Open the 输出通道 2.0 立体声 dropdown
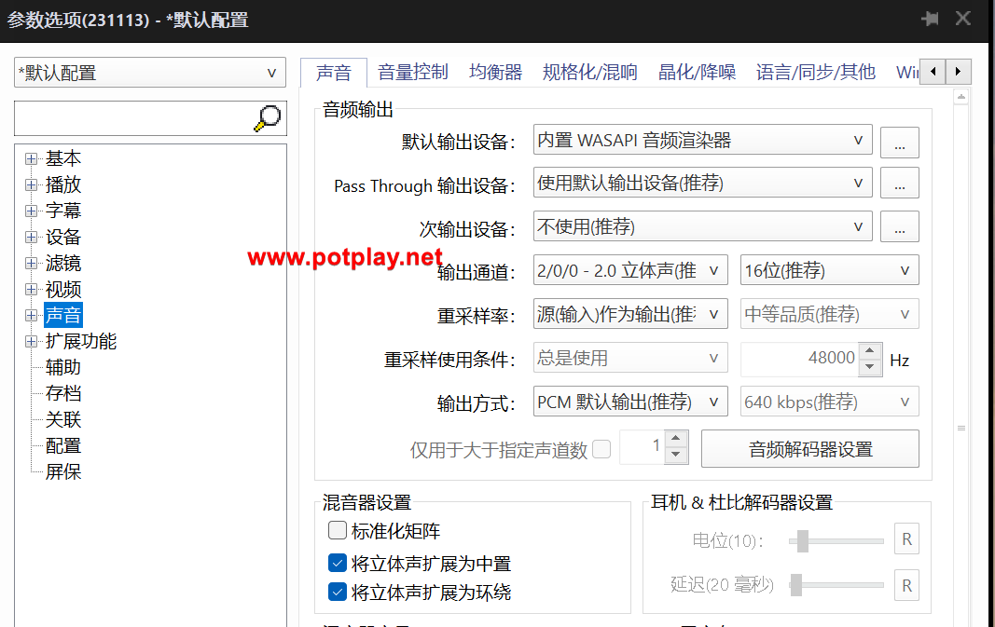995x627 pixels. tap(630, 270)
